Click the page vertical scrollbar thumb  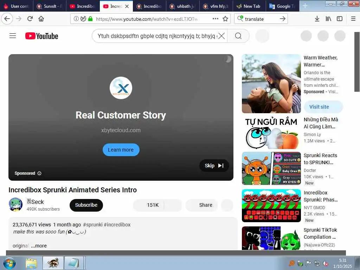[x=357, y=62]
